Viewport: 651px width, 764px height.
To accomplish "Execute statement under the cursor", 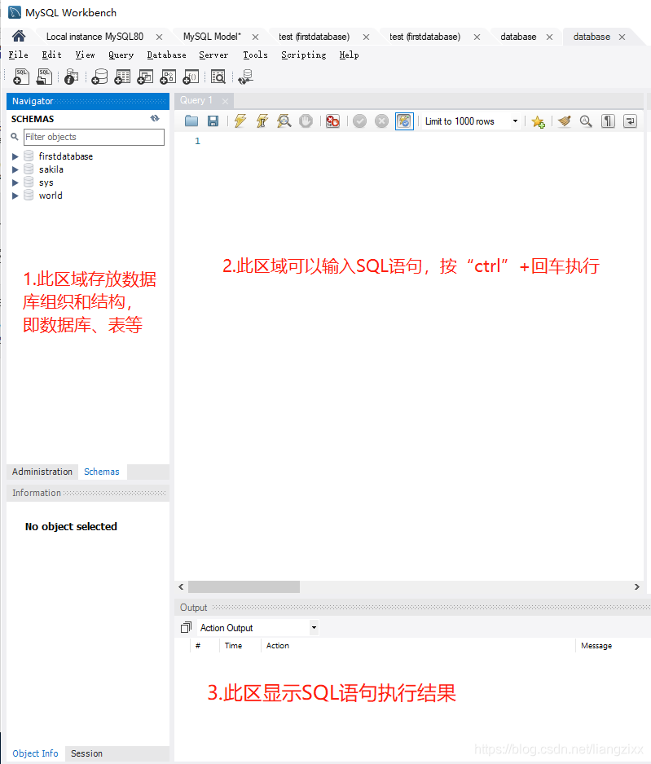I will pos(262,121).
